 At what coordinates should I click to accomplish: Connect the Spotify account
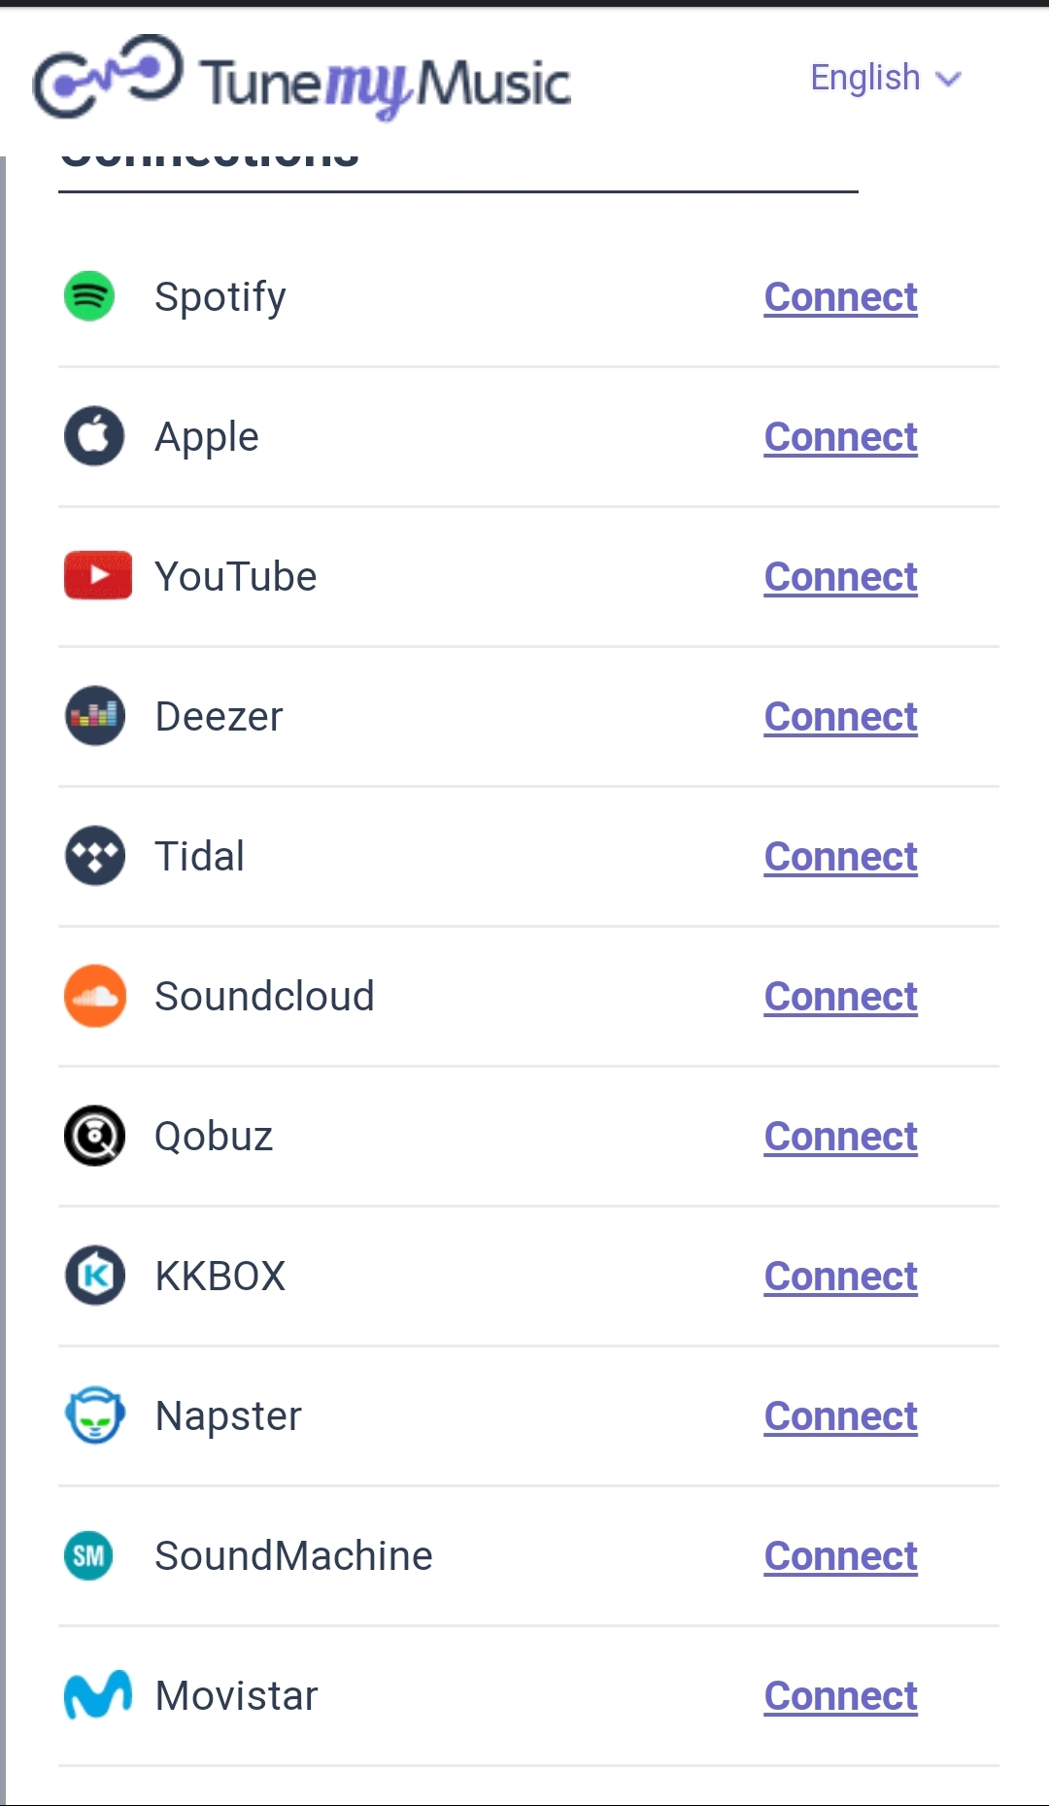coord(840,297)
